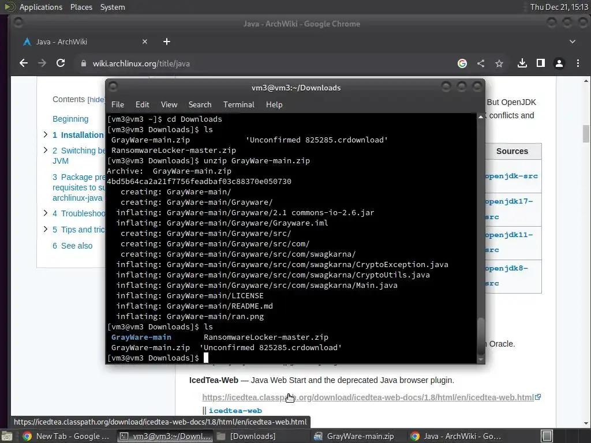Open the terminal Help menu
Image resolution: width=591 pixels, height=443 pixels.
pyautogui.click(x=274, y=105)
